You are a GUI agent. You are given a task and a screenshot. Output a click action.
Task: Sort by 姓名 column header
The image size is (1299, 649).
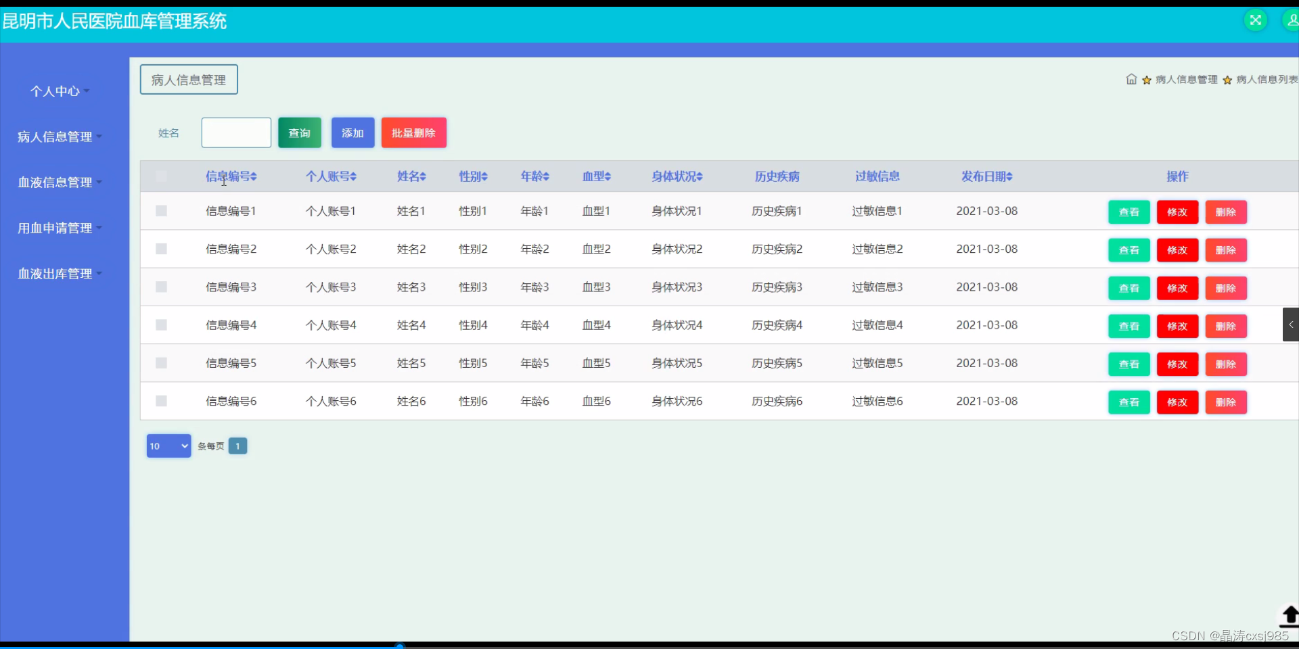click(411, 176)
